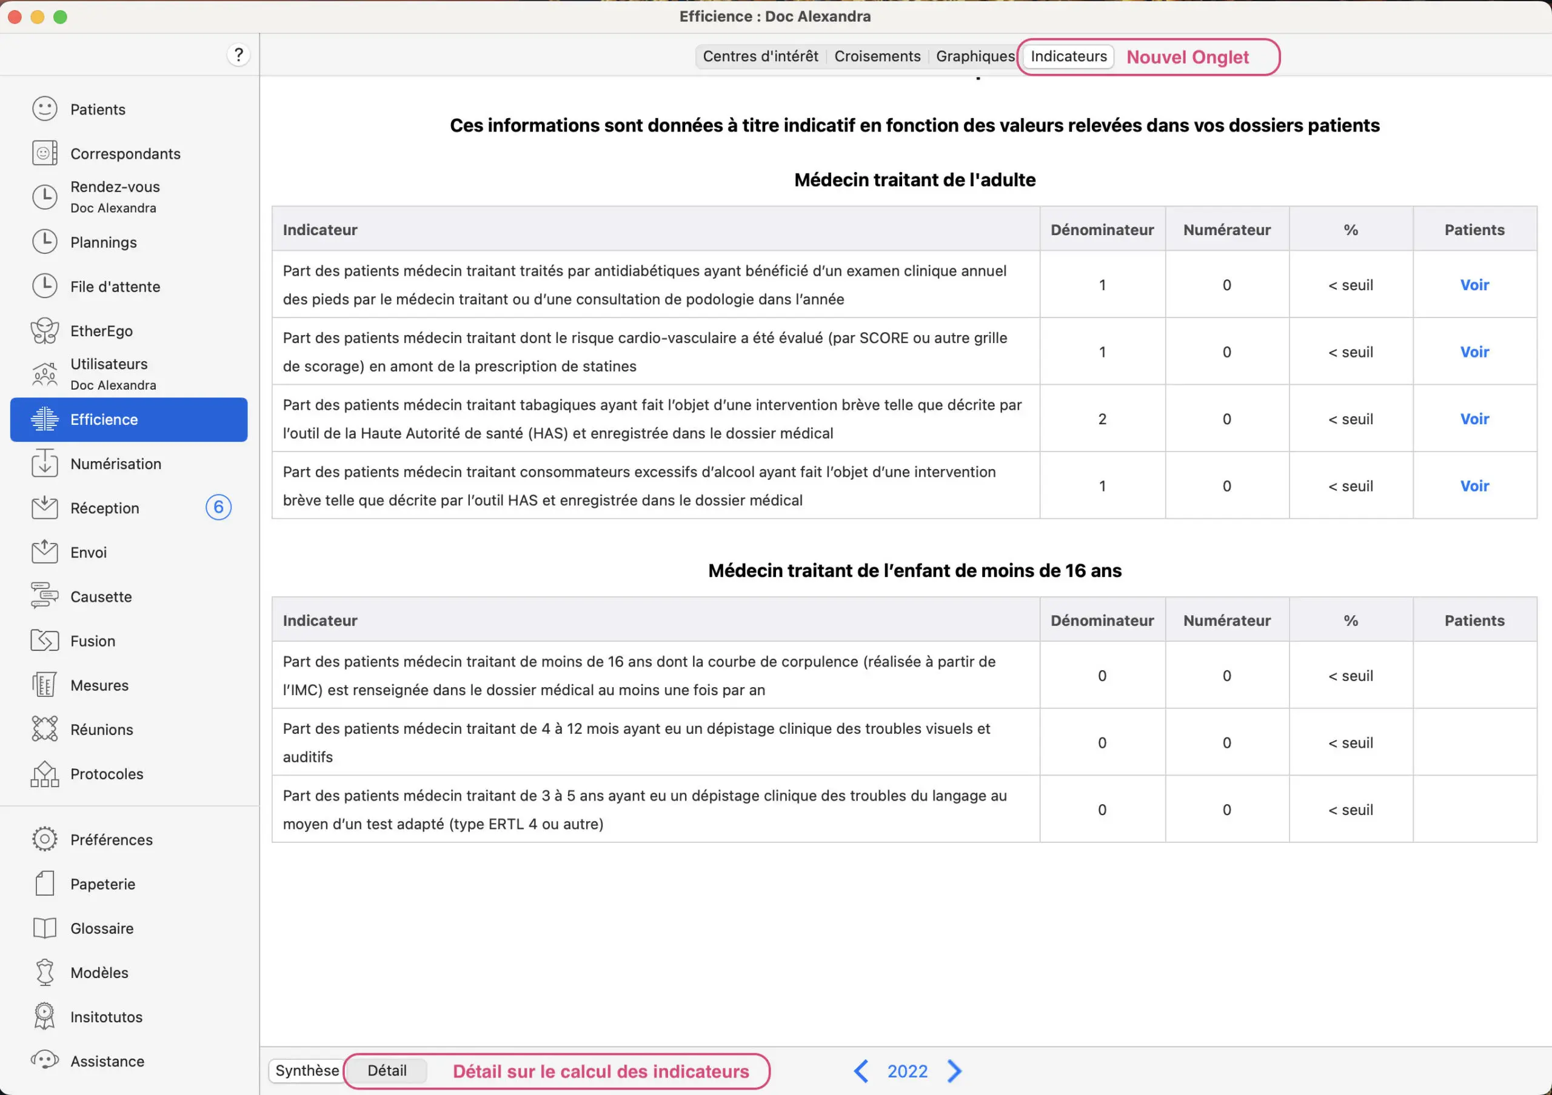Click the 2022 year label
This screenshot has height=1095, width=1552.
click(907, 1071)
